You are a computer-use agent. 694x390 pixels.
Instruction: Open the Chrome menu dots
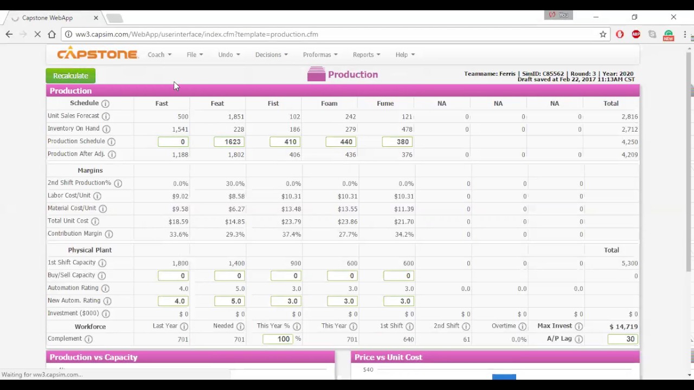(x=685, y=34)
